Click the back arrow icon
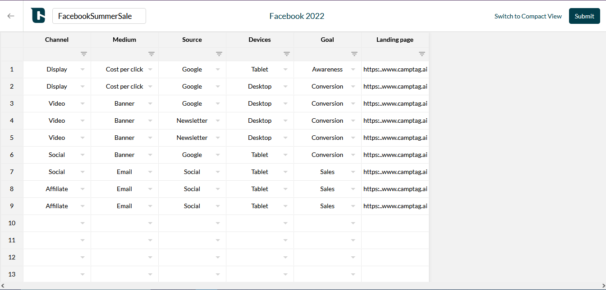The height and width of the screenshot is (290, 606). pos(11,16)
